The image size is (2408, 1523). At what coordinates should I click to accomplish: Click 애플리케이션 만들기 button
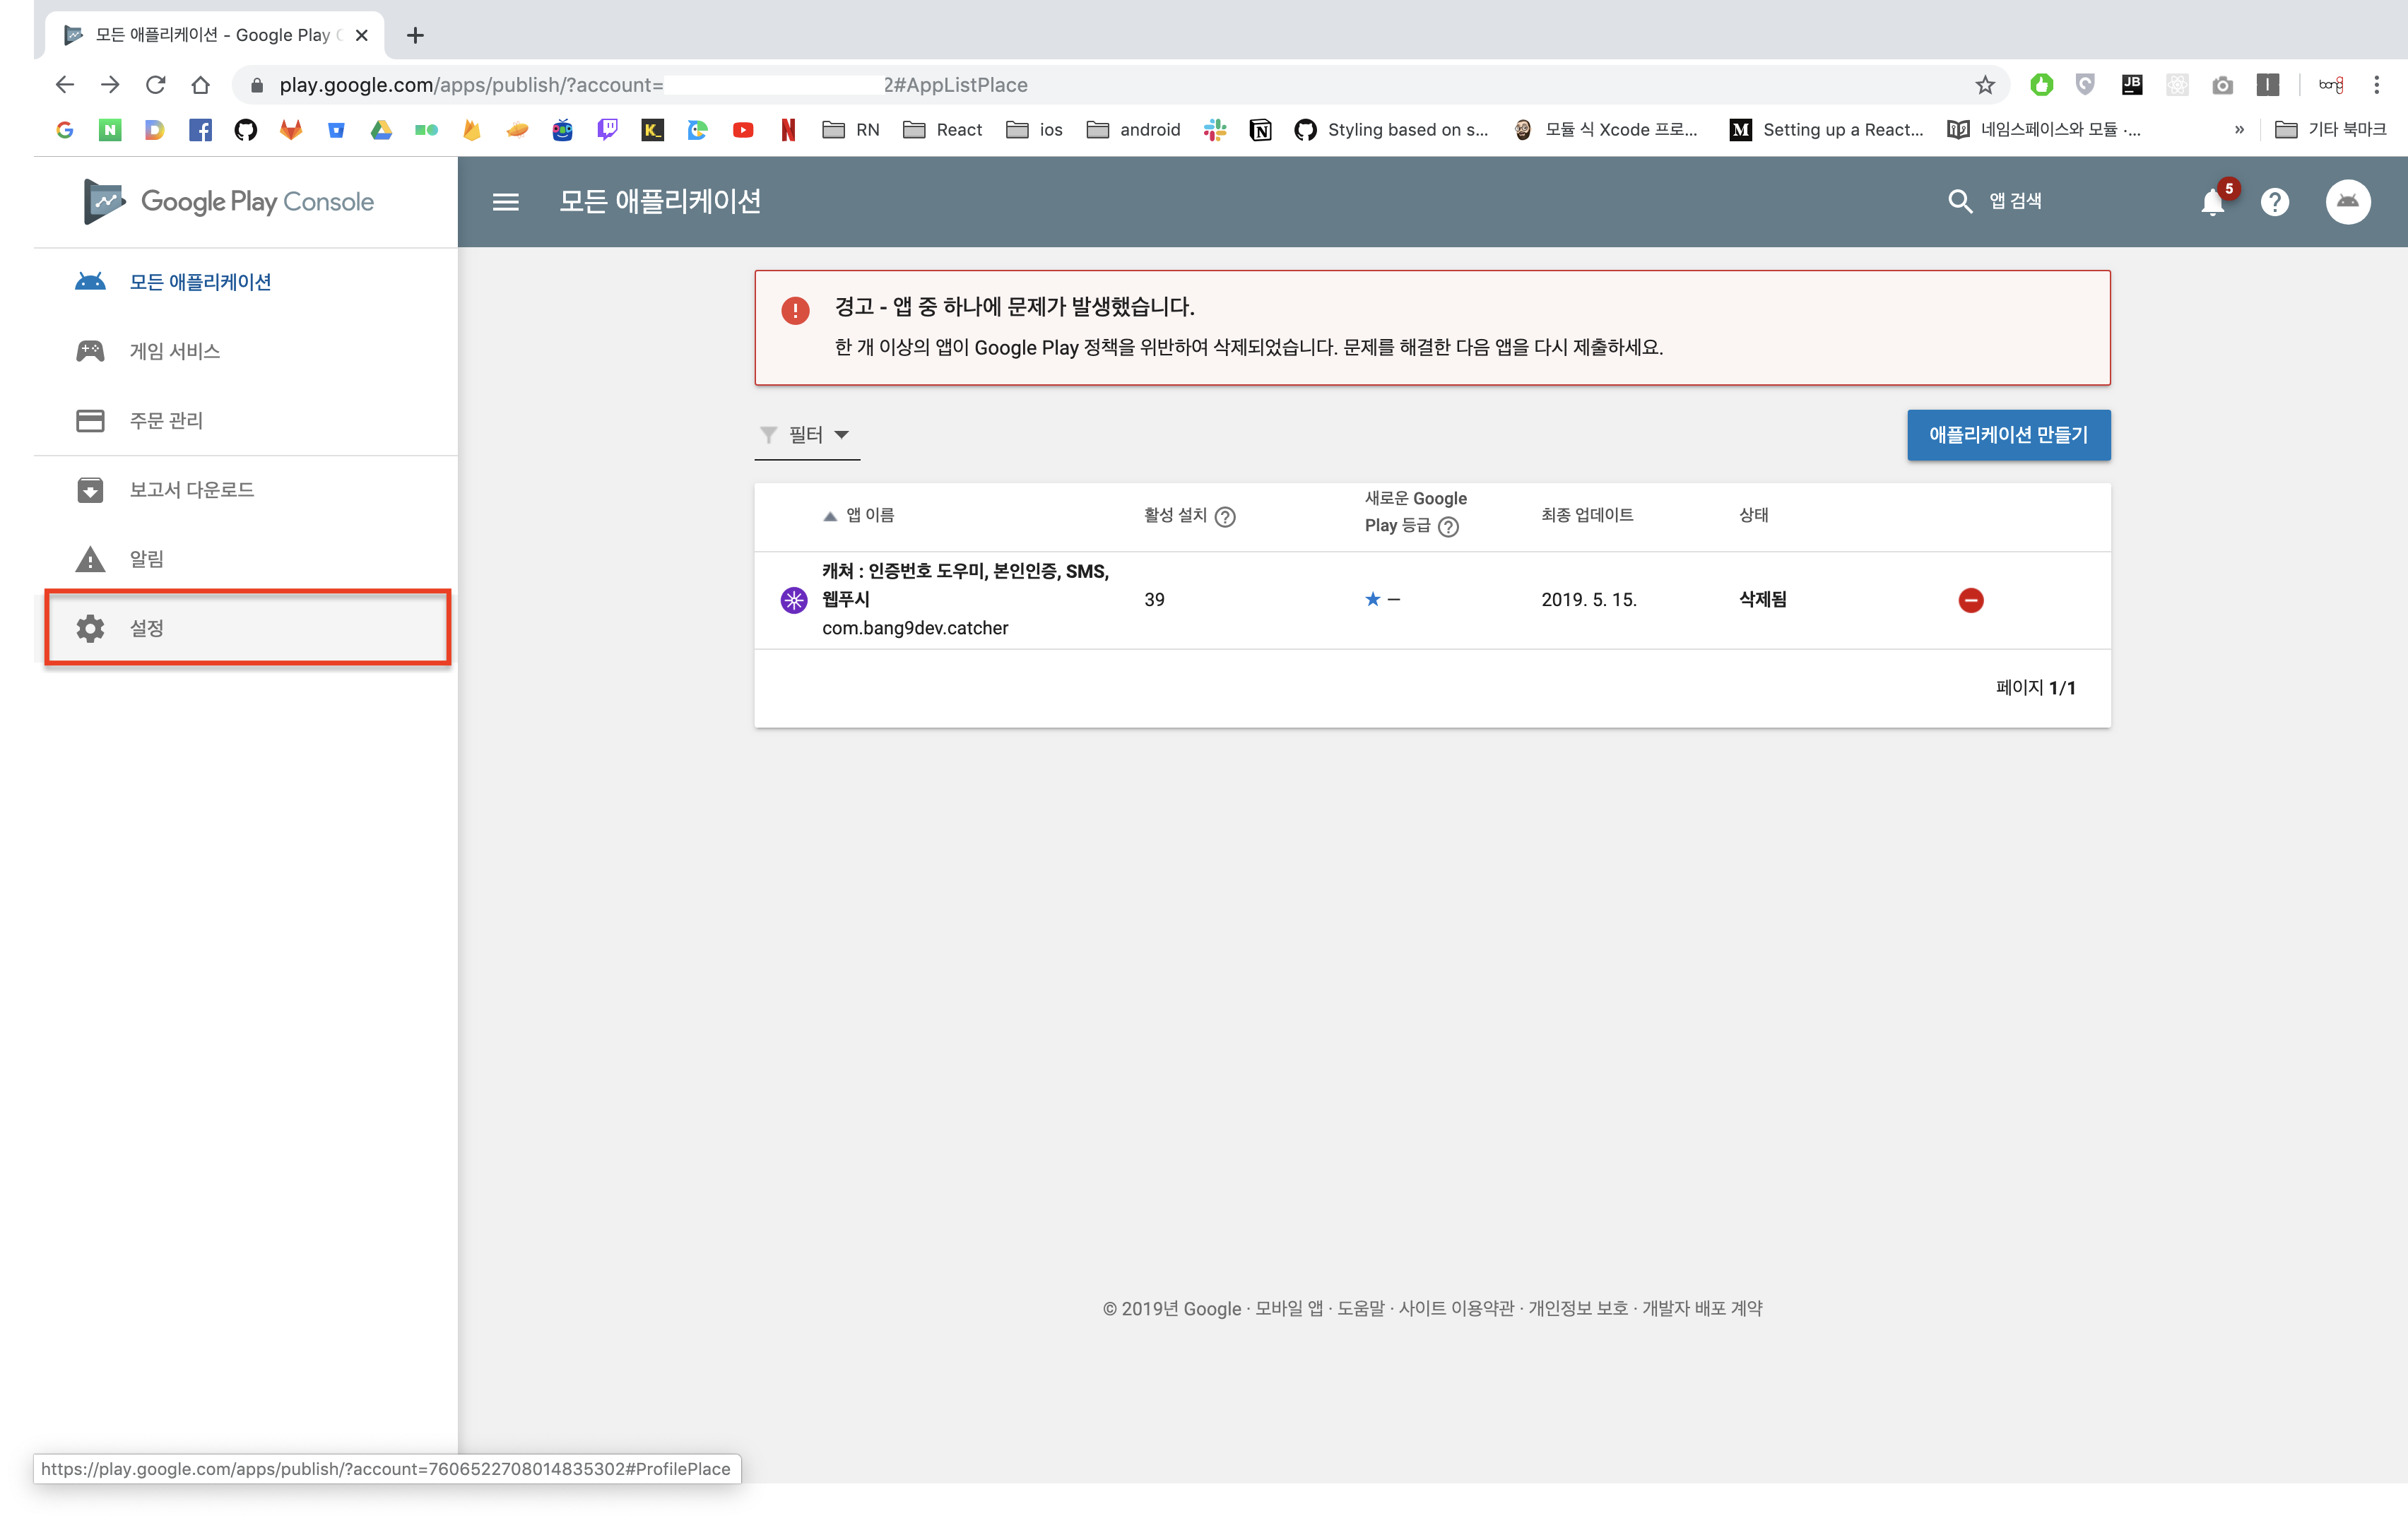2008,435
